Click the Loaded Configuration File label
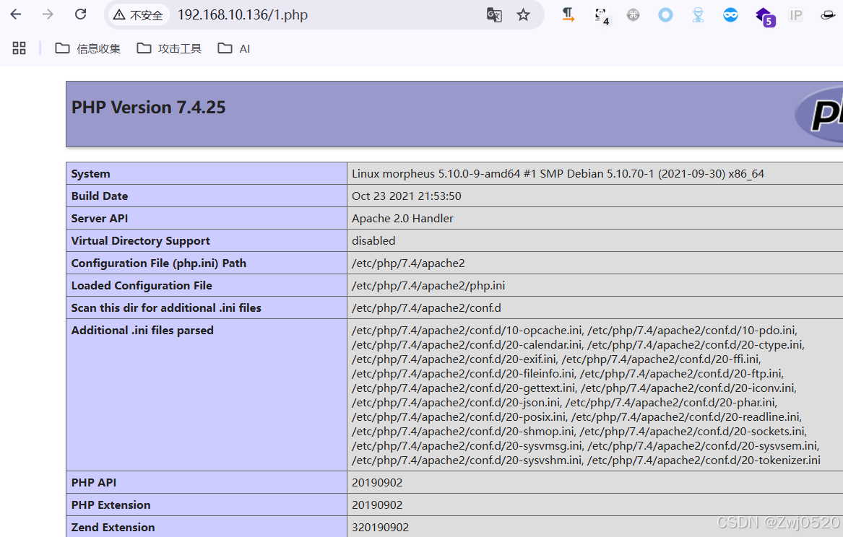Screen dimensions: 843x537 [142, 286]
